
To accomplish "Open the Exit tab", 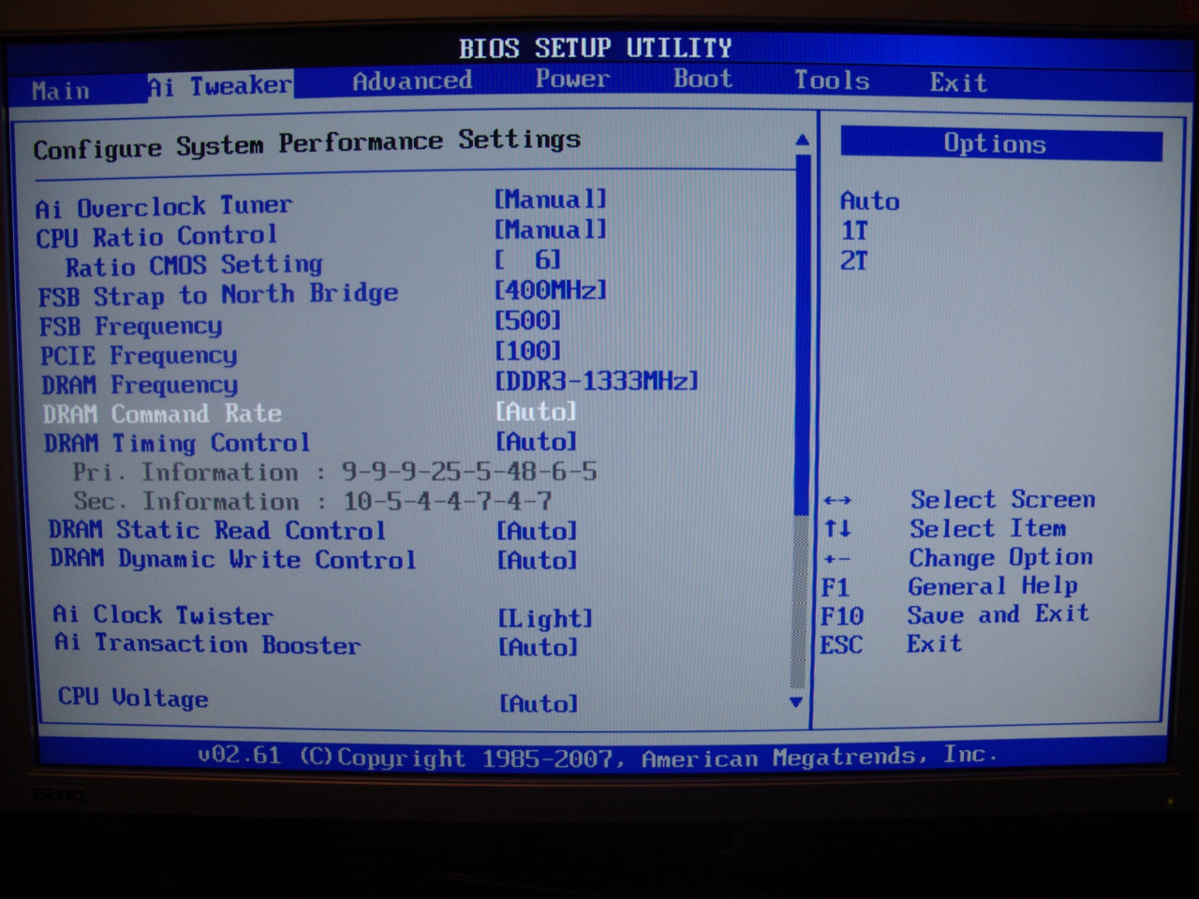I will point(958,82).
